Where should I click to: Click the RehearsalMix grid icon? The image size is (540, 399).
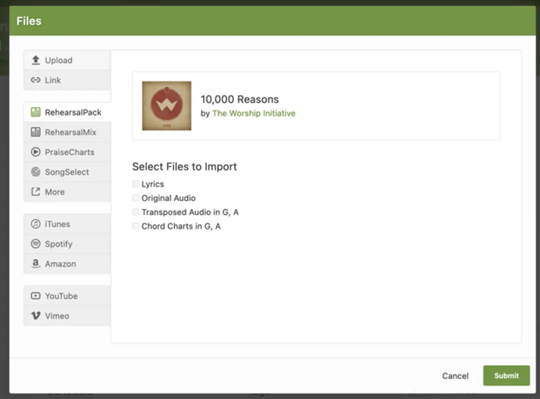pyautogui.click(x=36, y=132)
